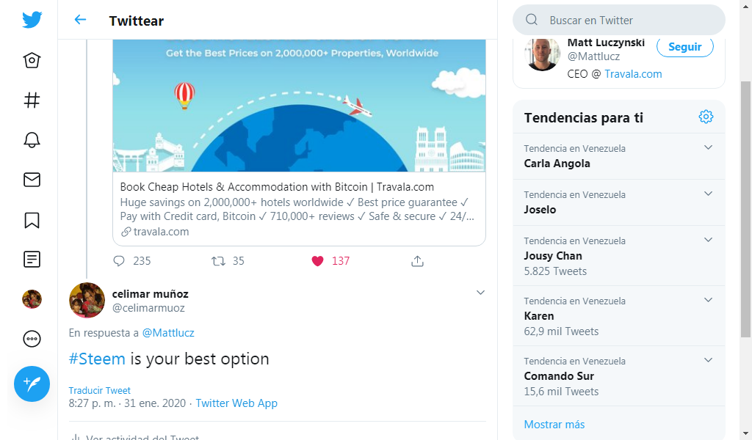Expand options for Comando Sur trend
The image size is (752, 440).
click(708, 360)
